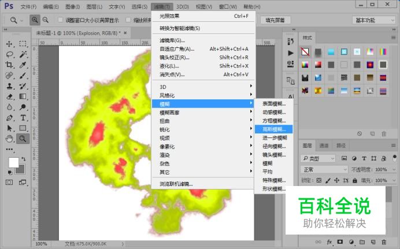Add layer mask icon at panel bottom

pos(340,242)
